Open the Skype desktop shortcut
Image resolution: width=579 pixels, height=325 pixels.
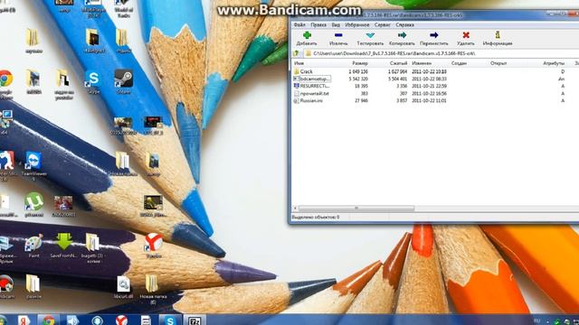coord(93,81)
